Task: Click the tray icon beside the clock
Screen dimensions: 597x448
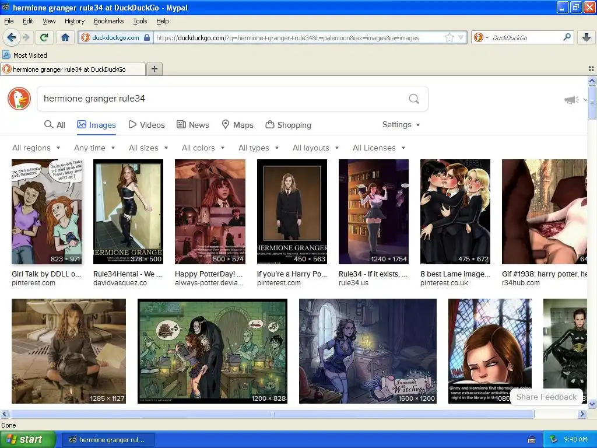Action: pos(554,439)
